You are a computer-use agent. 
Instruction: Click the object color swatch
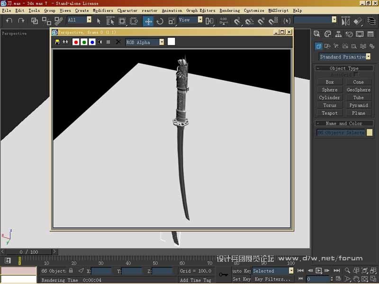point(370,133)
